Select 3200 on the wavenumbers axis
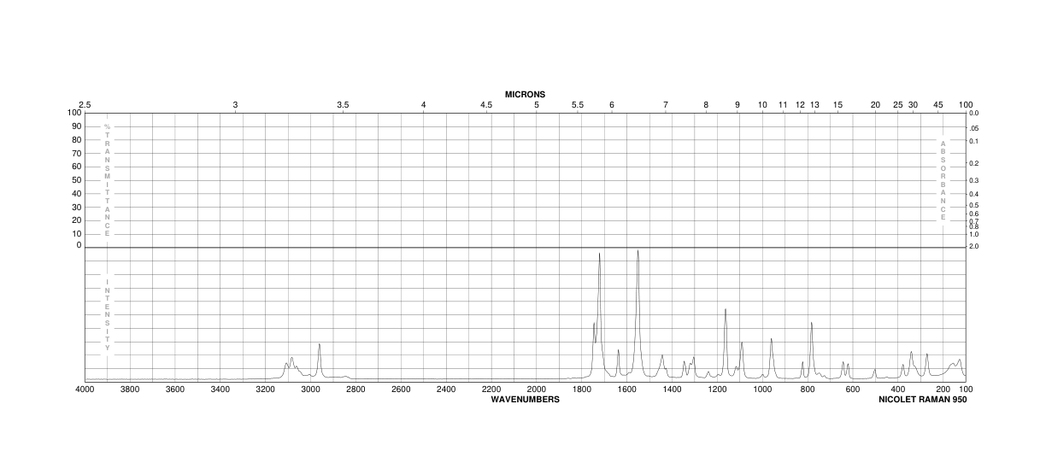The image size is (1046, 451). coord(266,389)
